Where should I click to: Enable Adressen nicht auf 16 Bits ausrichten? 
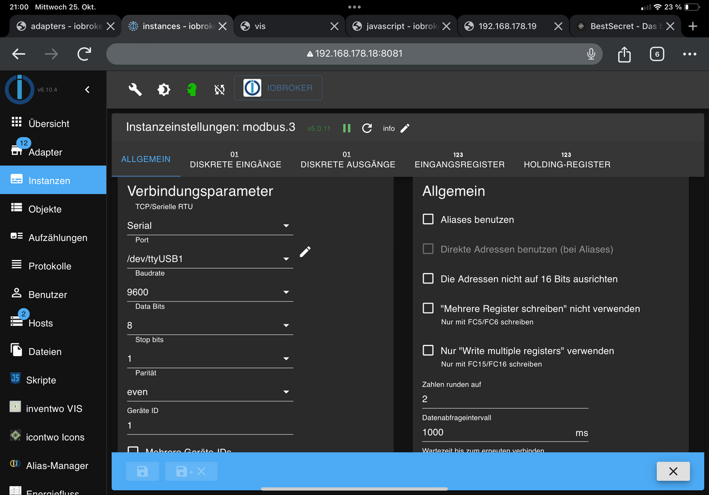(x=428, y=278)
